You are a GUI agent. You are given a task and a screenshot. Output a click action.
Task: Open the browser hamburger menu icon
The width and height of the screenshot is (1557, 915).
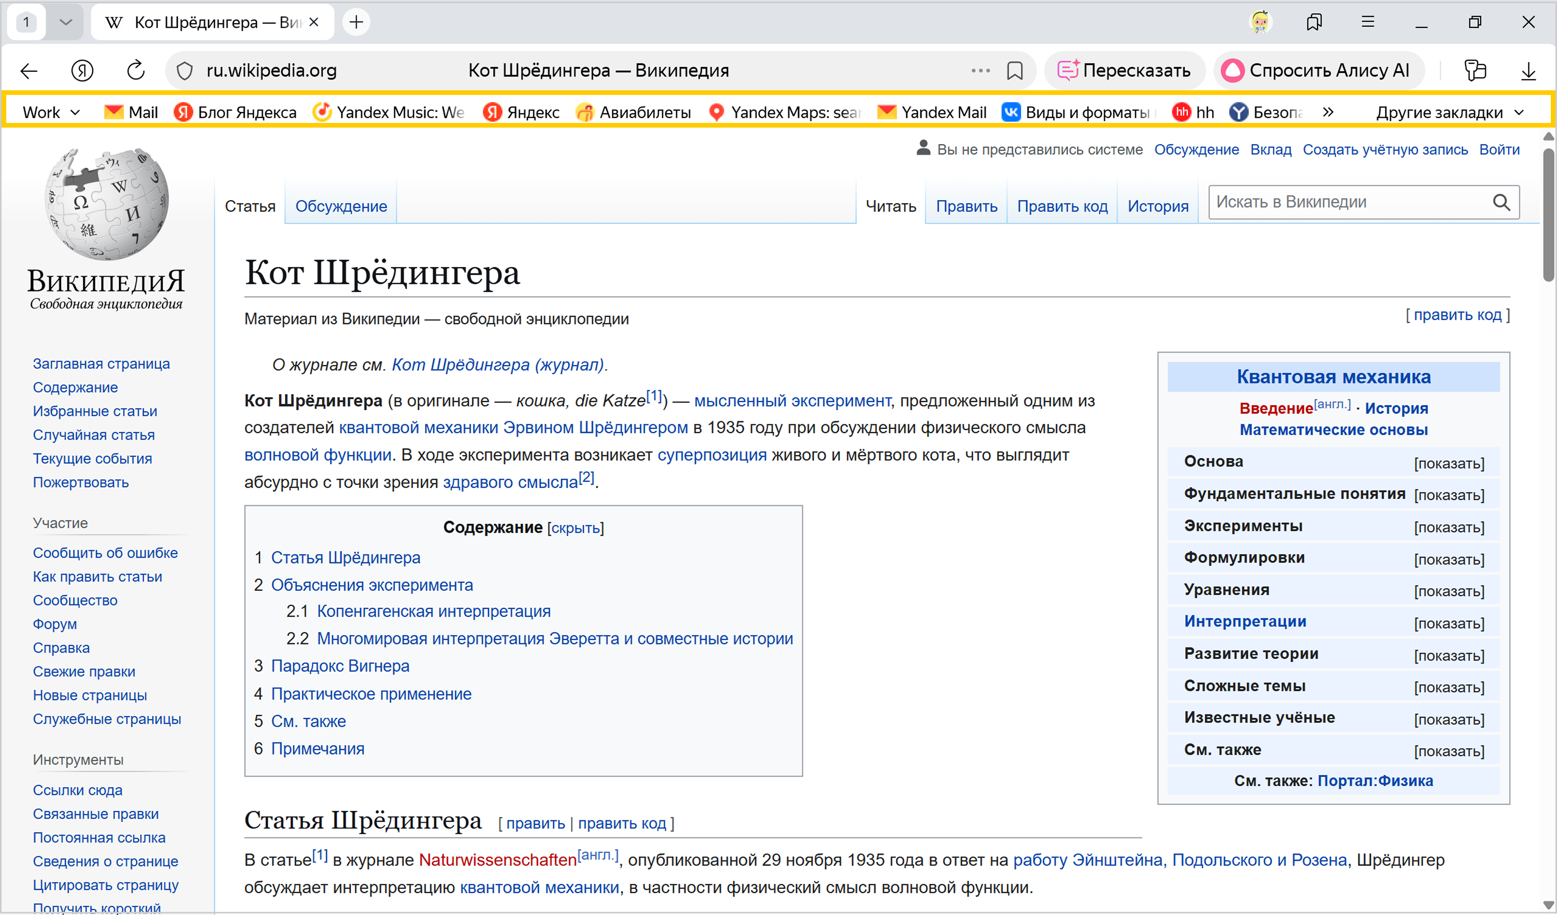pos(1368,22)
